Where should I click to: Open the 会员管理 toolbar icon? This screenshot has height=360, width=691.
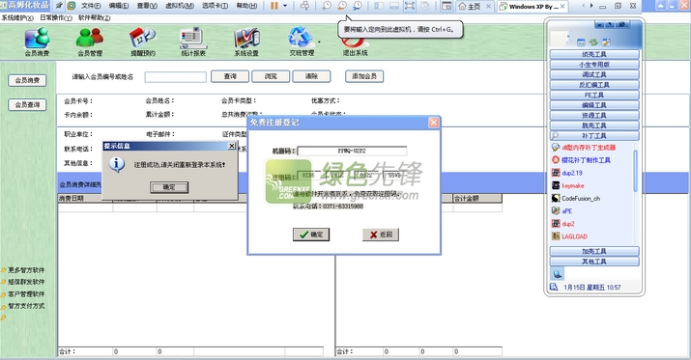90,42
